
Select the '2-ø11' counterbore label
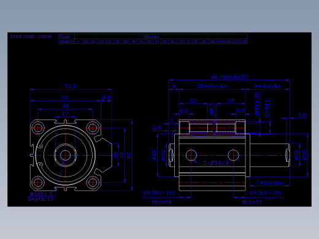click(x=267, y=108)
